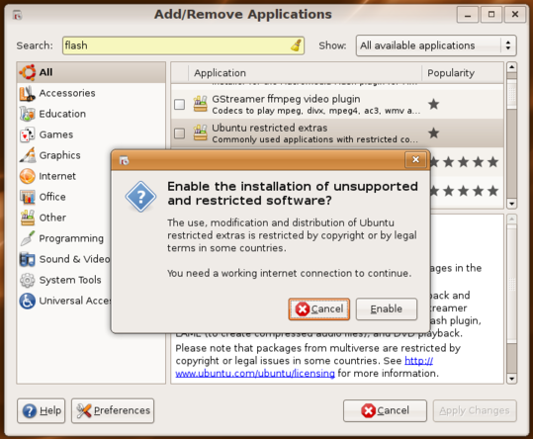533x439 pixels.
Task: Click the question mark icon in dialog
Action: pos(140,197)
